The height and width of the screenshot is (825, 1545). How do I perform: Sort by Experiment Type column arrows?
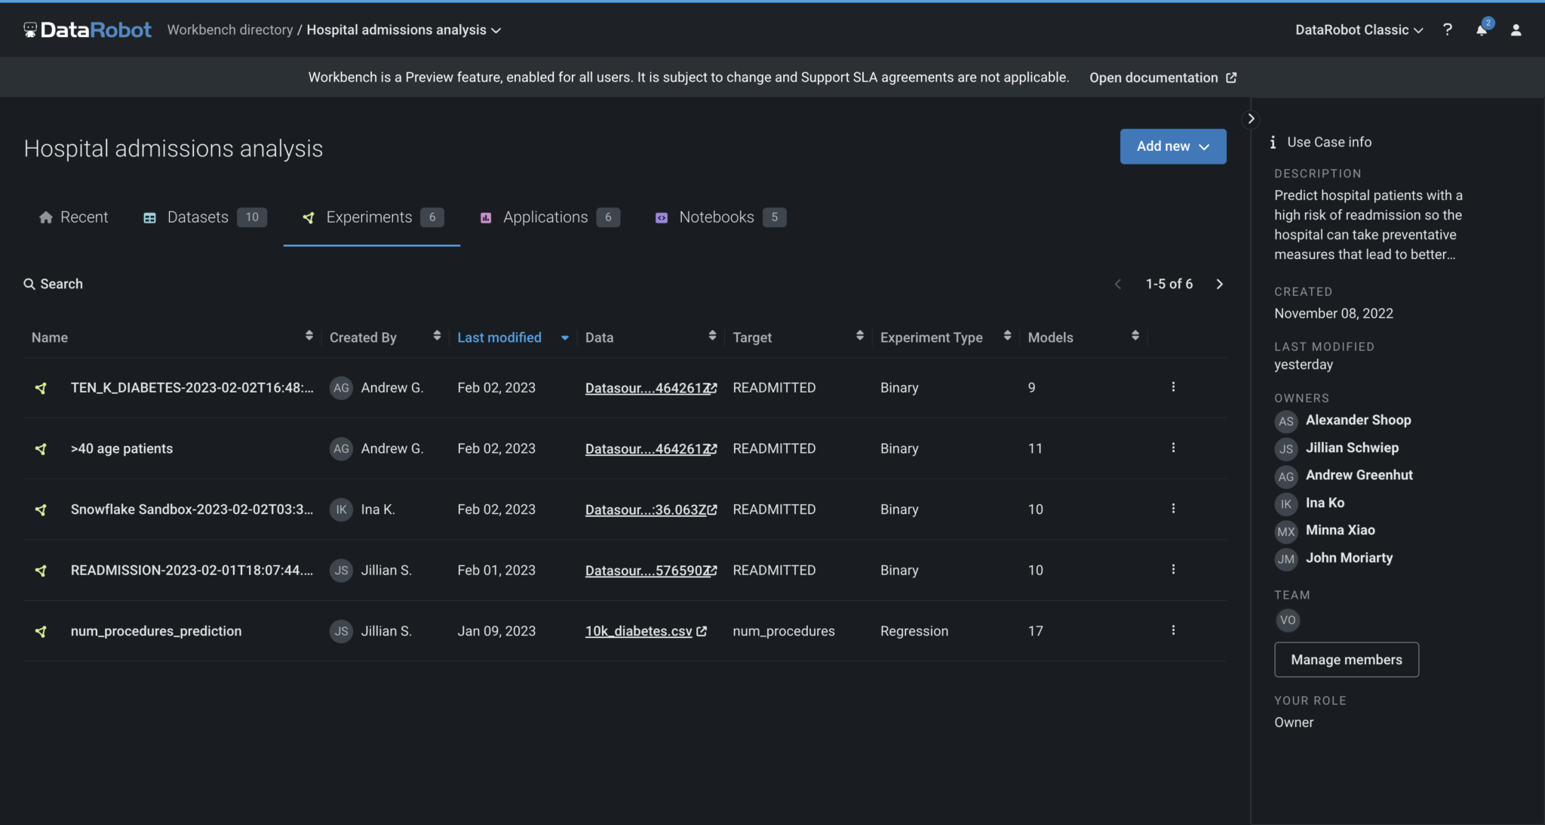click(x=1007, y=336)
